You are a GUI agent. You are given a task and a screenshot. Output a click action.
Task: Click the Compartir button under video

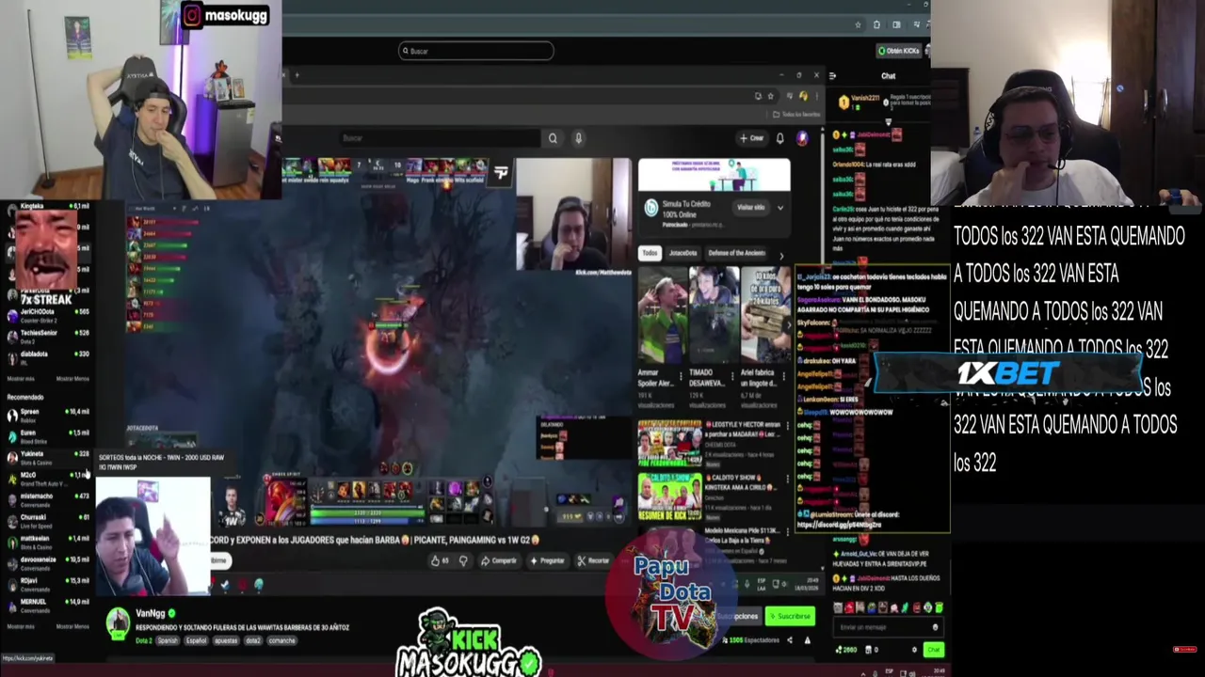(x=499, y=560)
